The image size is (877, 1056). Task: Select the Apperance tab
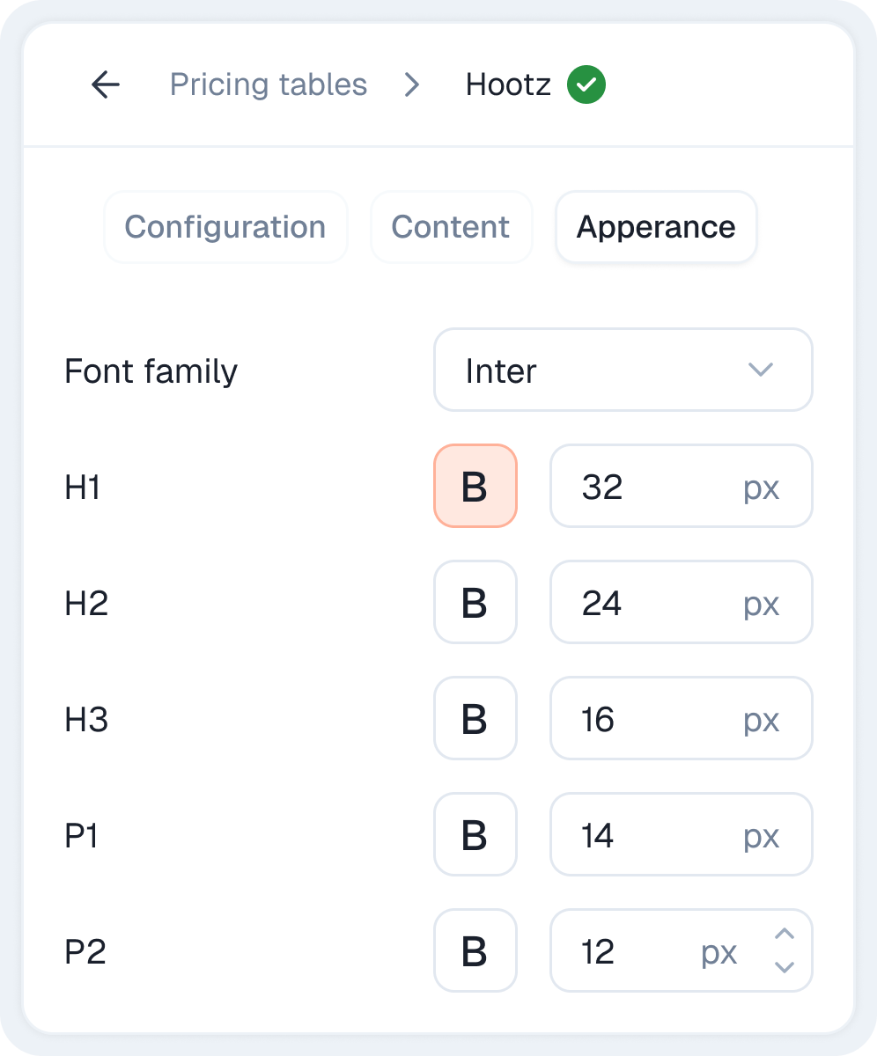pos(656,227)
